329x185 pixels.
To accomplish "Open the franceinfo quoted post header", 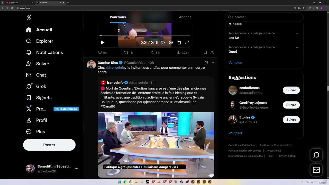I will coord(128,82).
